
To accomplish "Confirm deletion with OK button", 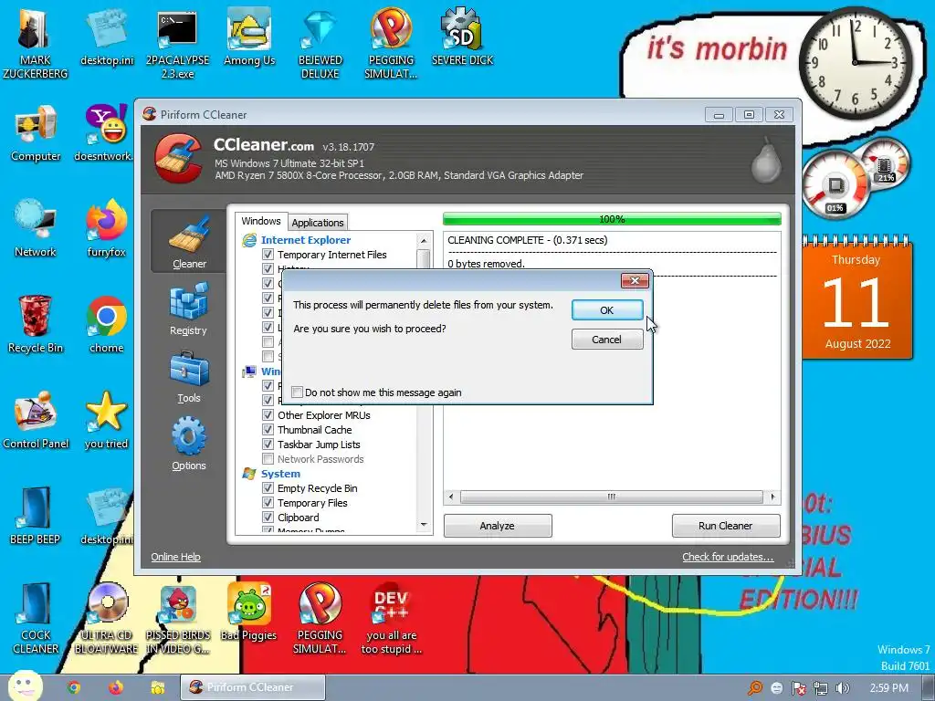I will coord(607,310).
